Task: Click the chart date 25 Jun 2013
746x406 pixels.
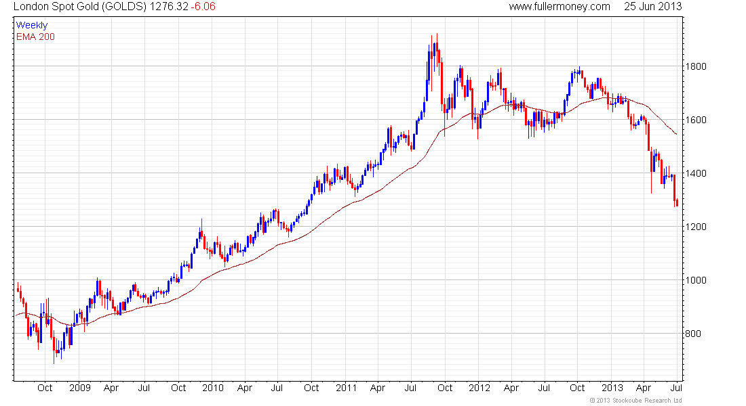Action: [652, 7]
